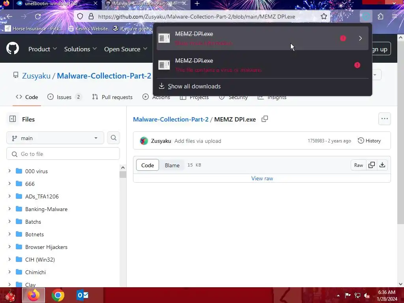The width and height of the screenshot is (404, 303).
Task: Open the extensions puzzle icon
Action: coord(380,17)
